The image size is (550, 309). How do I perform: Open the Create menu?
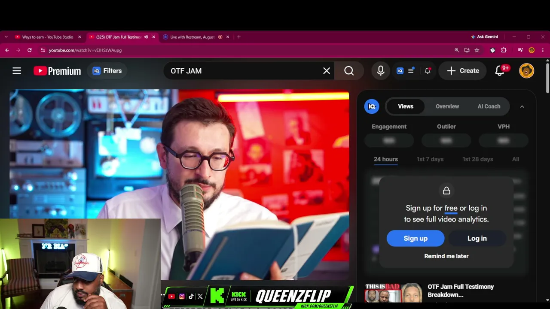[462, 71]
